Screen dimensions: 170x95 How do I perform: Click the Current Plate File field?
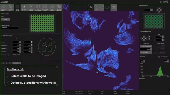click(x=10, y=28)
